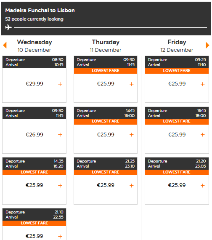The width and height of the screenshot is (212, 240).
Task: Click the next day right orange arrow
Action: tap(207, 45)
